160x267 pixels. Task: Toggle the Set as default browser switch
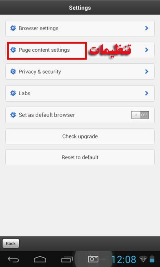point(140,115)
